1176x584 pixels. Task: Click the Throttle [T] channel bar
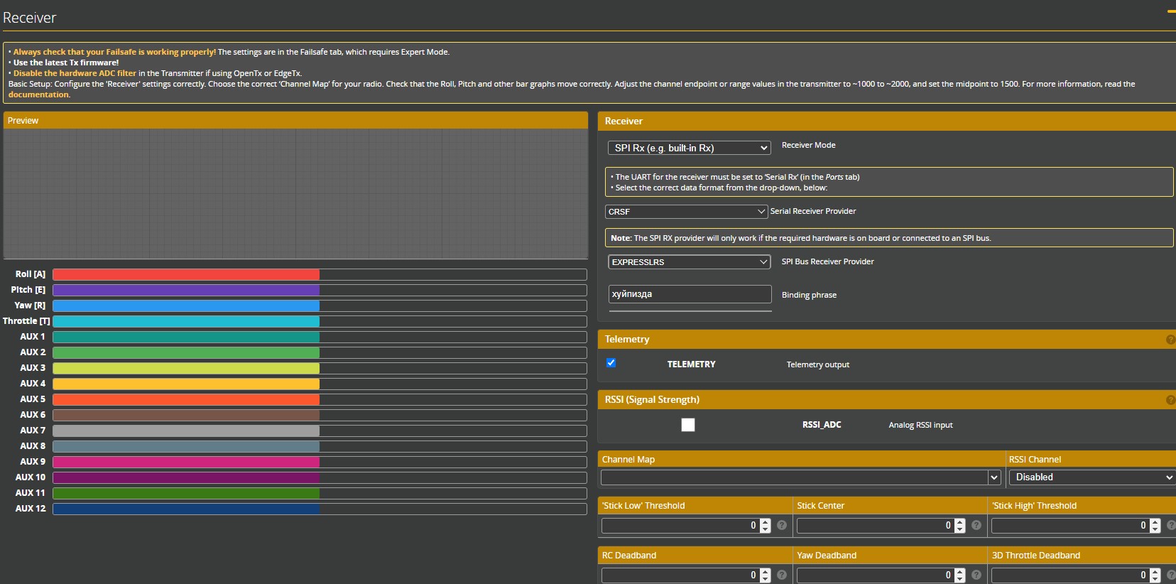click(320, 322)
